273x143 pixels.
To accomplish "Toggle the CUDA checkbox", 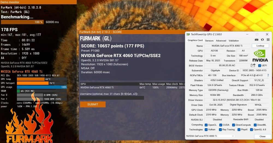I will [221, 125].
